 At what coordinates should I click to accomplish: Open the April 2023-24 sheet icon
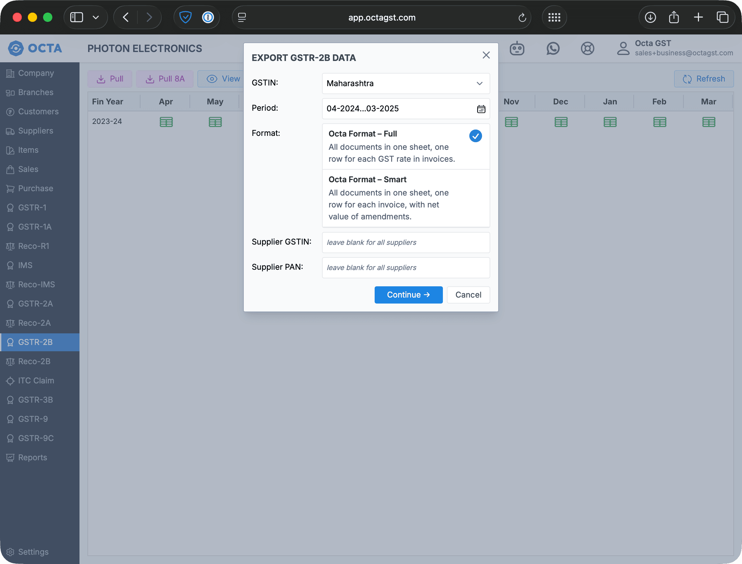[x=166, y=122]
